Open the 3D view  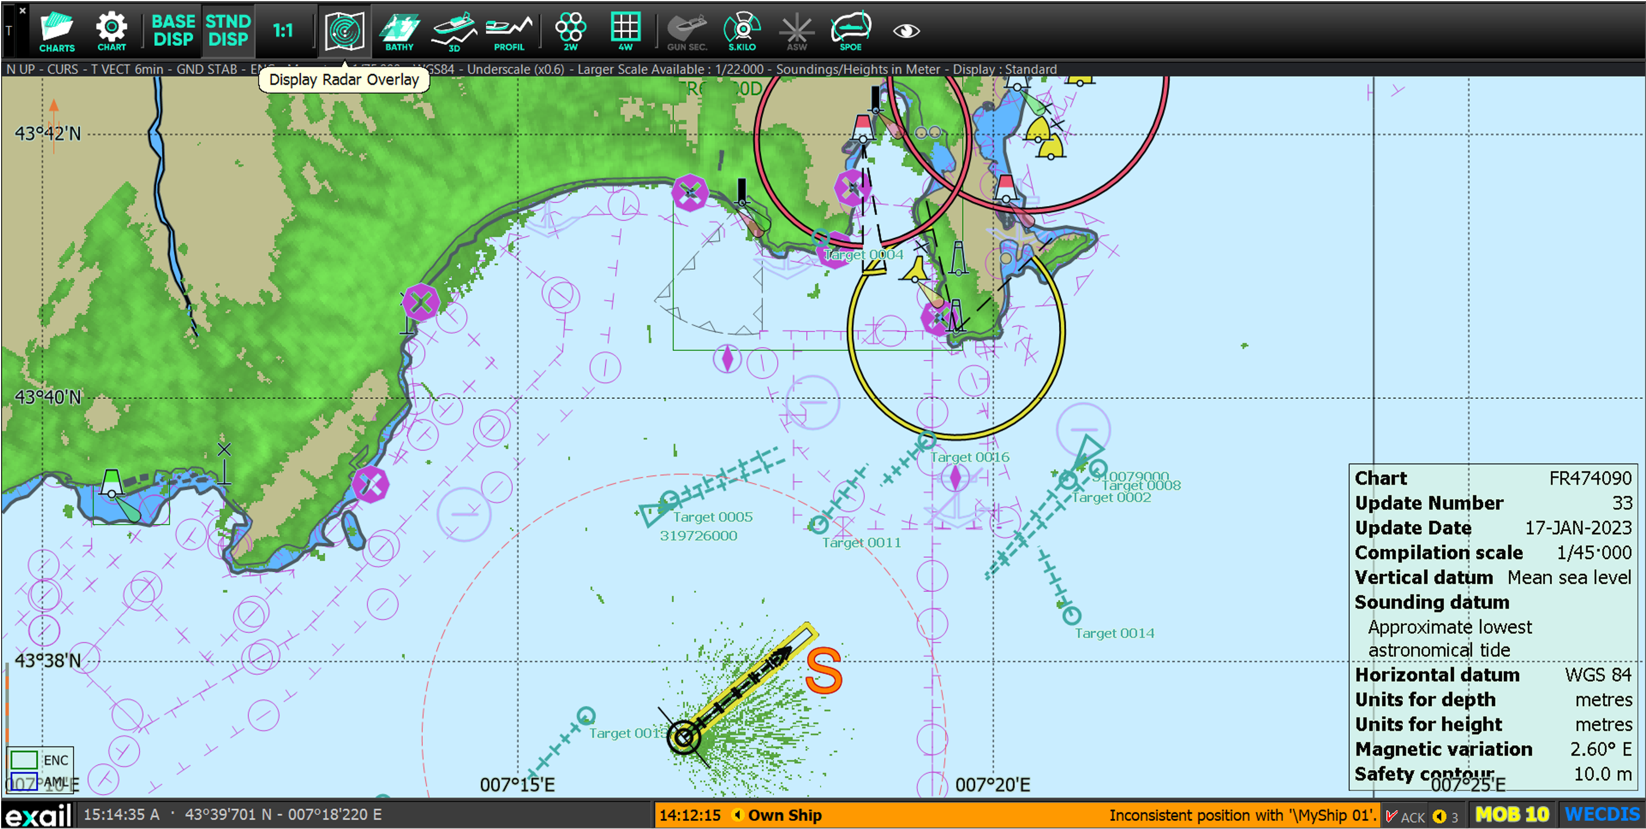[455, 31]
